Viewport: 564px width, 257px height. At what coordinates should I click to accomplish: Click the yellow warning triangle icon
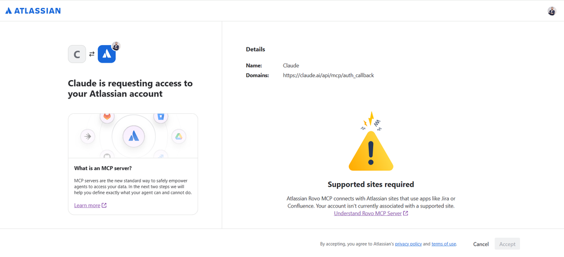click(x=371, y=150)
